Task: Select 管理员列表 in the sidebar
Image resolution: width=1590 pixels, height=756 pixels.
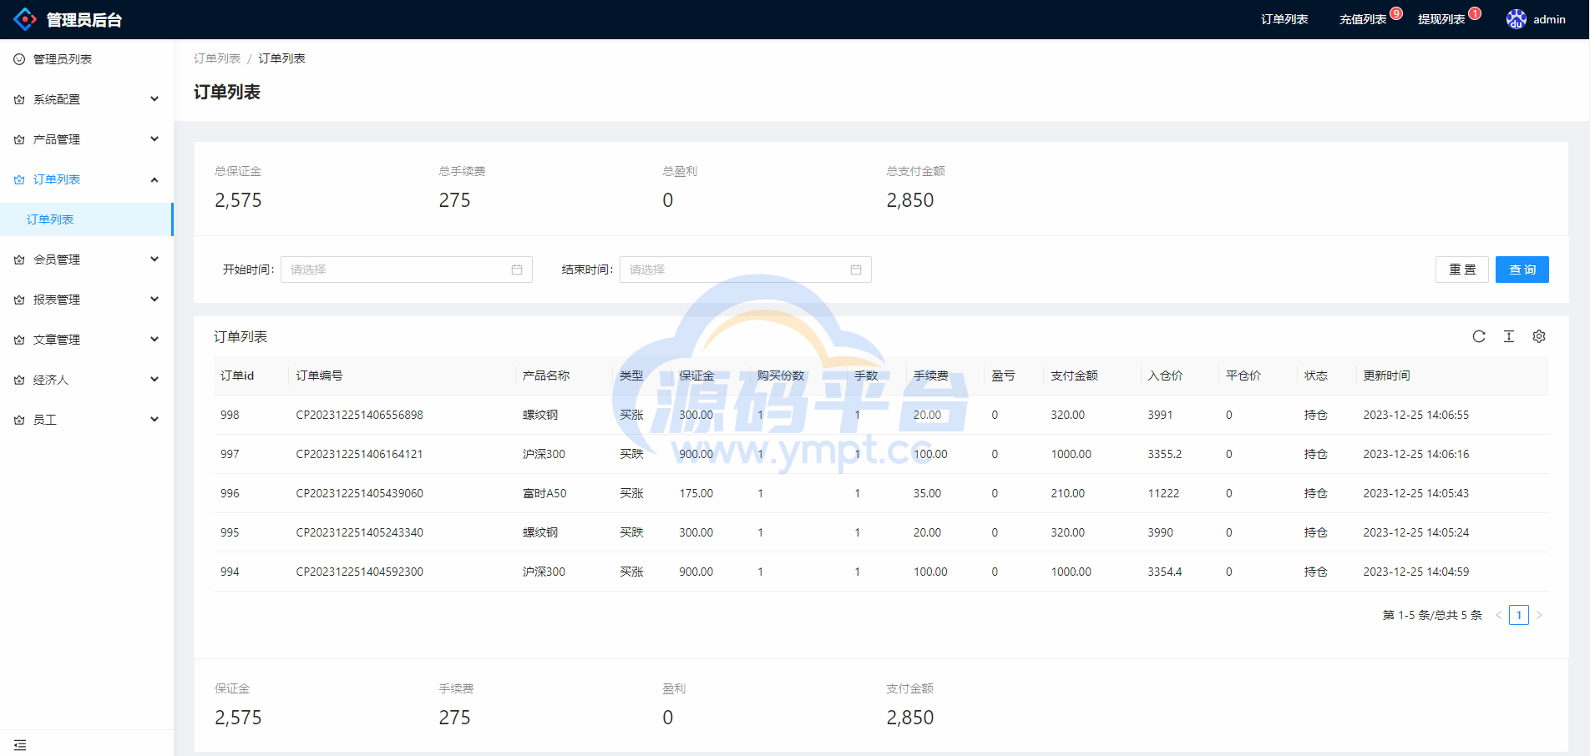Action: point(63,59)
